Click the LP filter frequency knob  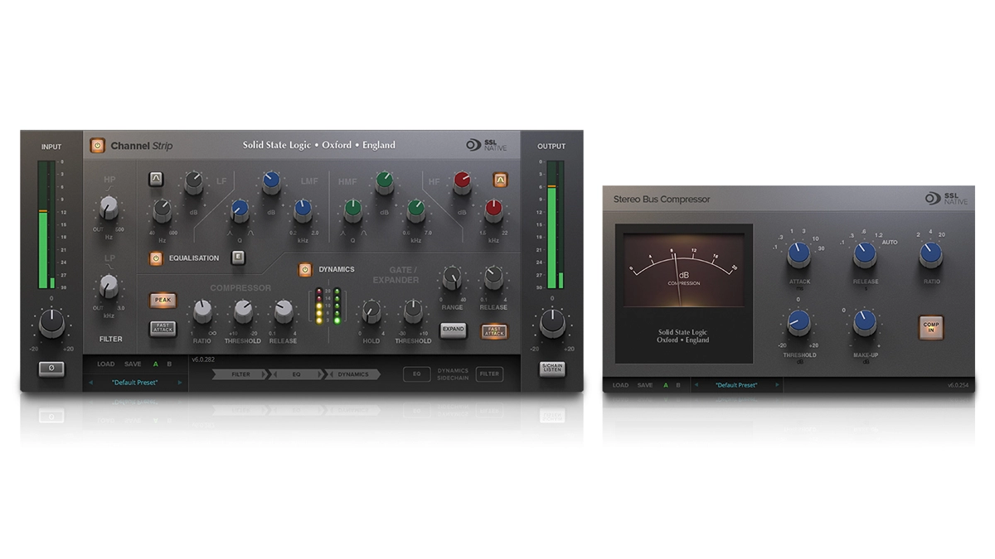108,287
